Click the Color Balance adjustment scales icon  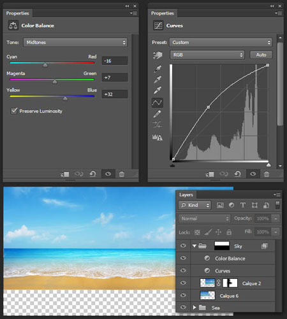13,25
